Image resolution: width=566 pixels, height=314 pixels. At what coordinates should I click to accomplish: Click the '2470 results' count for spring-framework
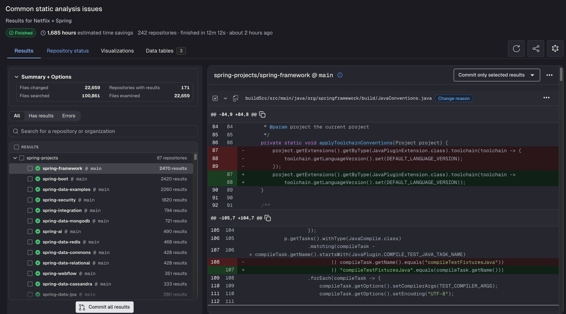[173, 168]
